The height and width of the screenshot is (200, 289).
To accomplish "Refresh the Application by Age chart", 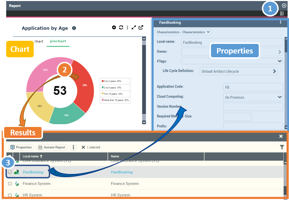I will point(121,28).
